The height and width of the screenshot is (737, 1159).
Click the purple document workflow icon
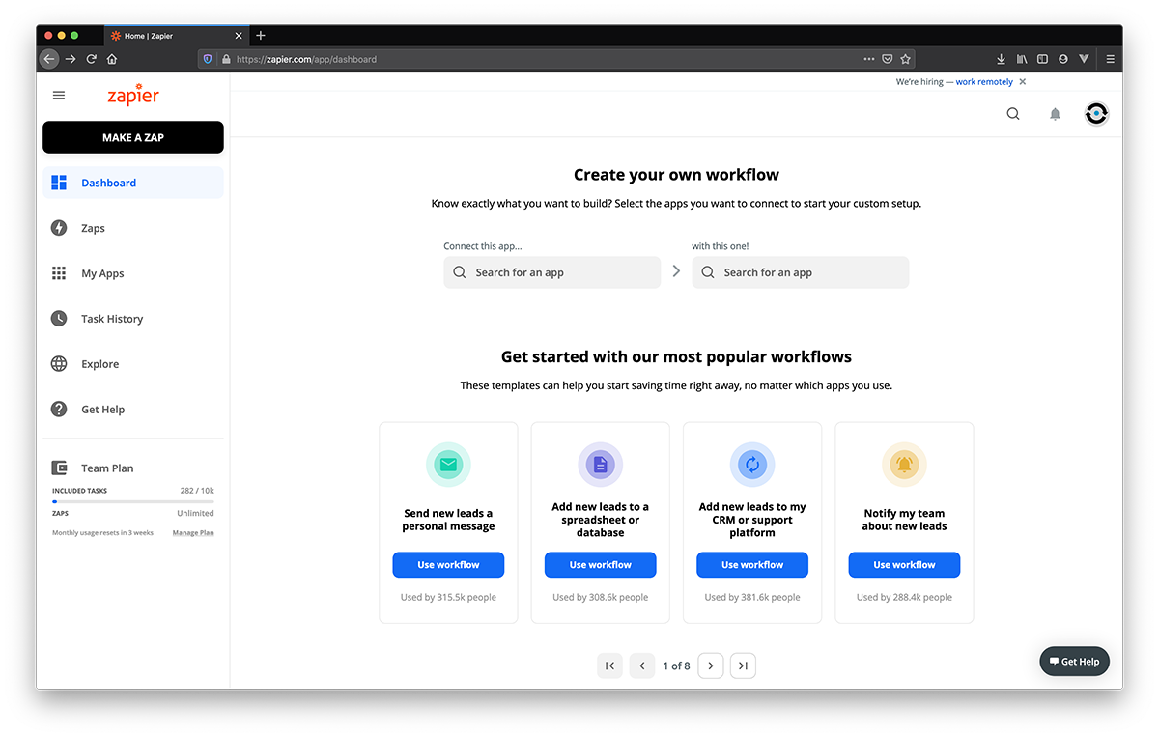pyautogui.click(x=601, y=465)
